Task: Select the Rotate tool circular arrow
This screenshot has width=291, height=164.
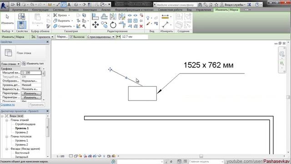Action: [113, 25]
